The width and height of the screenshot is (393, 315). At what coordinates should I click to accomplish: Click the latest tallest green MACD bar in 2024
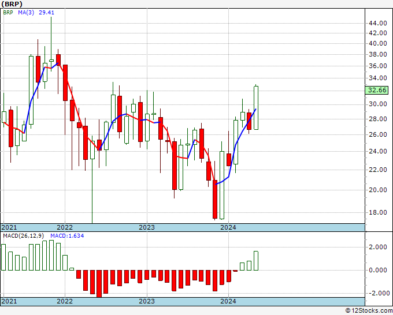256,261
